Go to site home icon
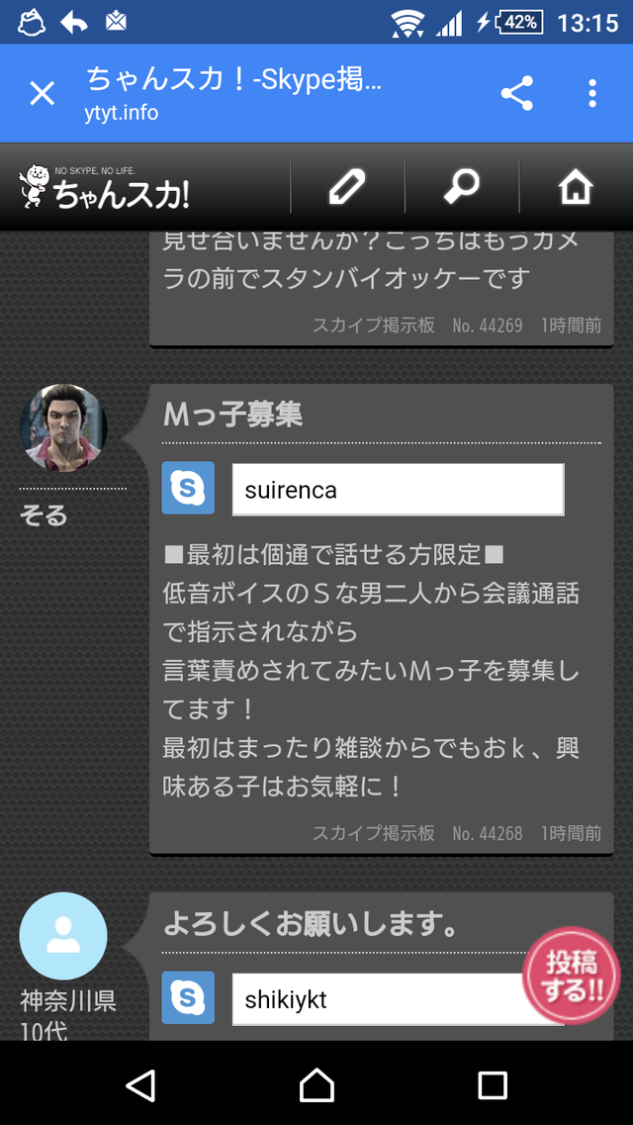Screen dimensions: 633x1125 pos(575,186)
